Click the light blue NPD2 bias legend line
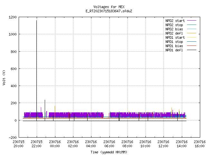This screenshot has width=206, height=155. [x=192, y=29]
